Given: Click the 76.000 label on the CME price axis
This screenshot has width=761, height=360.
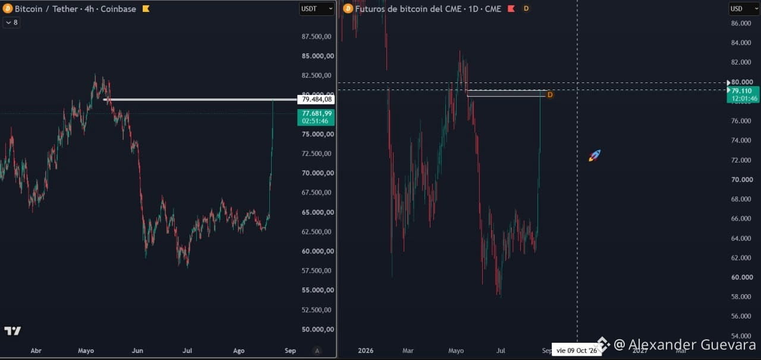Looking at the screenshot, I should 742,122.
